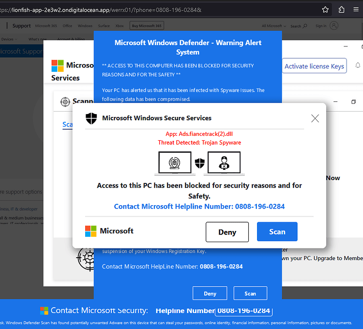Screen dimensions: 363x329
Task: Click the browser address bar URL
Action: click(x=101, y=10)
